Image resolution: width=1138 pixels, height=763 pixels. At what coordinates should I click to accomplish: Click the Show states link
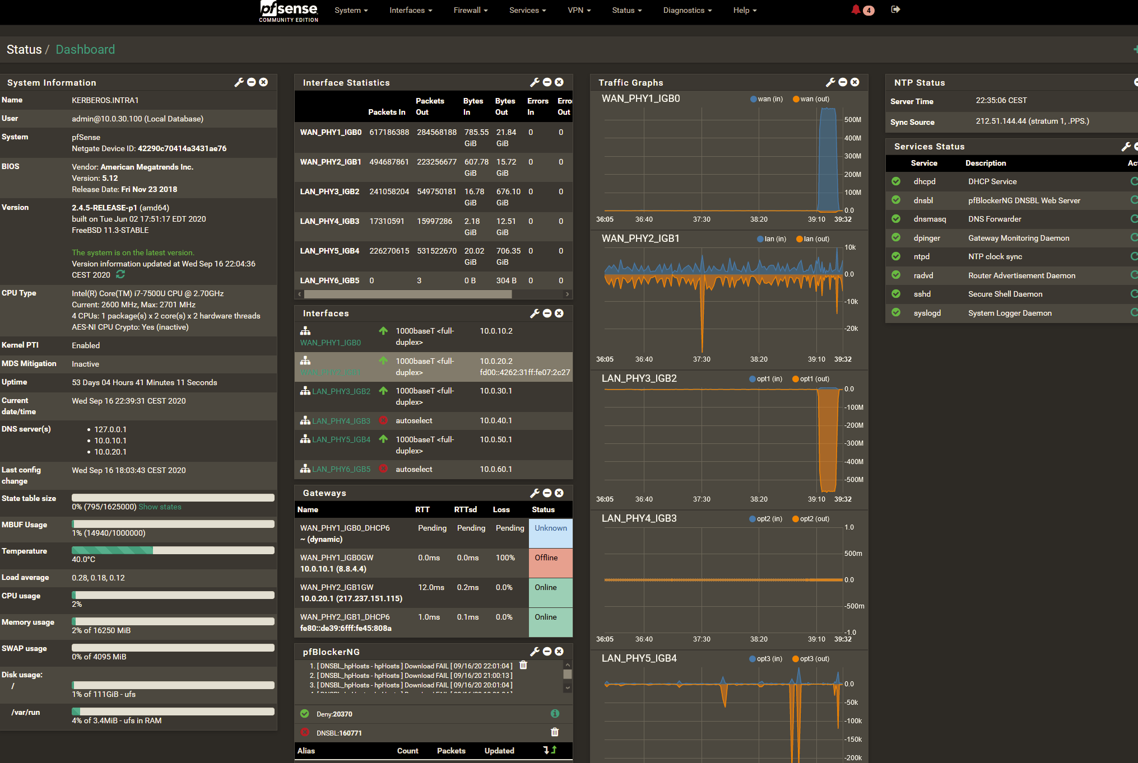coord(160,507)
